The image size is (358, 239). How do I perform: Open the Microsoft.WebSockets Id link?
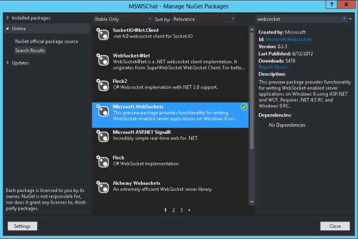click(x=289, y=39)
